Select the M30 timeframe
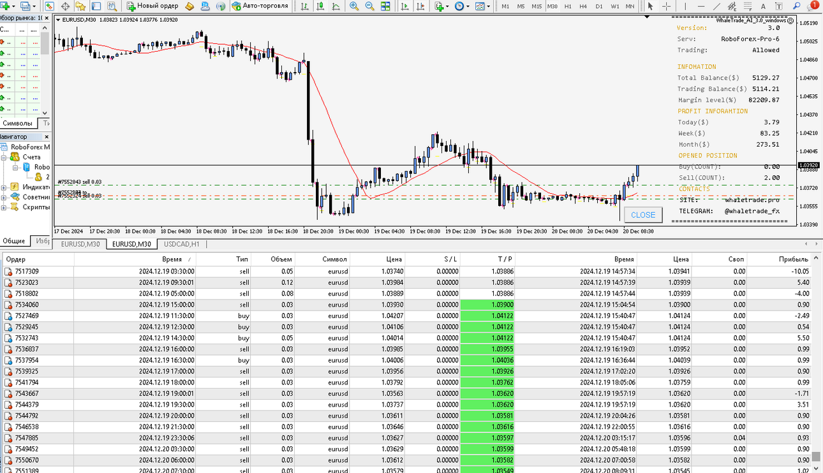This screenshot has width=823, height=473. (552, 6)
